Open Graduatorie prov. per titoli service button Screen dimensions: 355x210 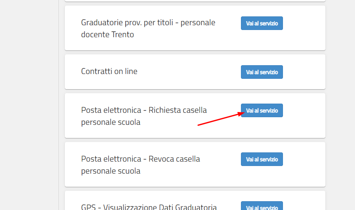click(262, 23)
